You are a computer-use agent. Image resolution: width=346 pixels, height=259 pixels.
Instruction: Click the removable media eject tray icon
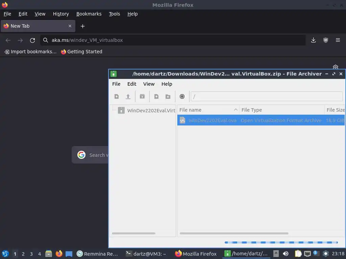tap(276, 254)
